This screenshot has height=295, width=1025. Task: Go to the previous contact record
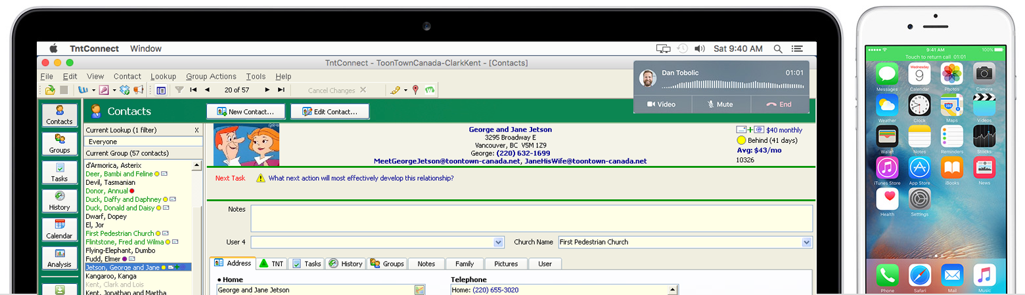[x=207, y=90]
